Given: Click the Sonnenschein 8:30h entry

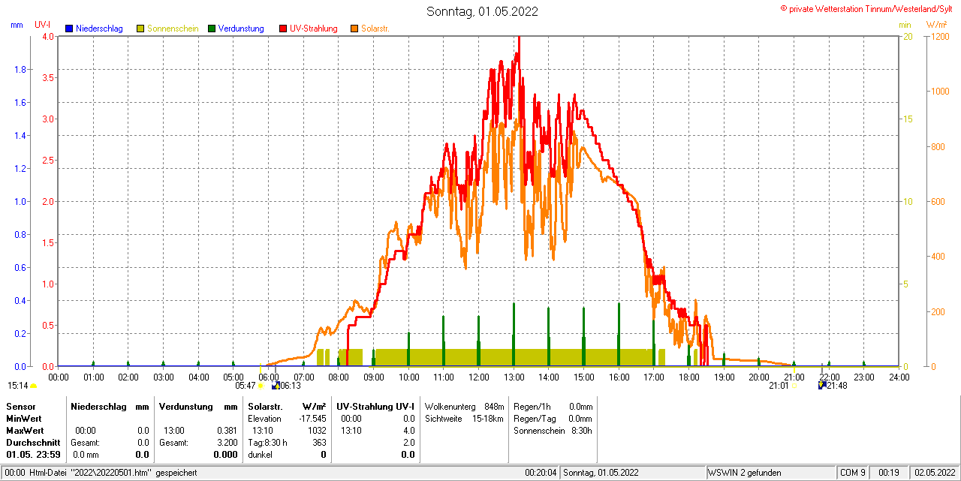Looking at the screenshot, I should click(553, 431).
